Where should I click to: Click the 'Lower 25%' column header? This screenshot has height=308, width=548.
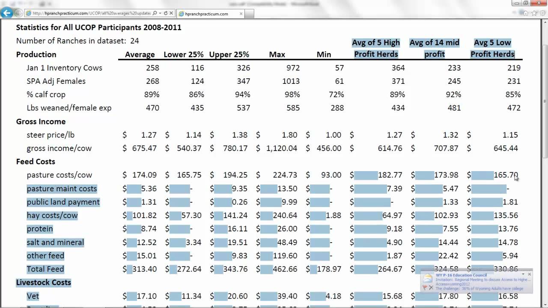point(184,55)
